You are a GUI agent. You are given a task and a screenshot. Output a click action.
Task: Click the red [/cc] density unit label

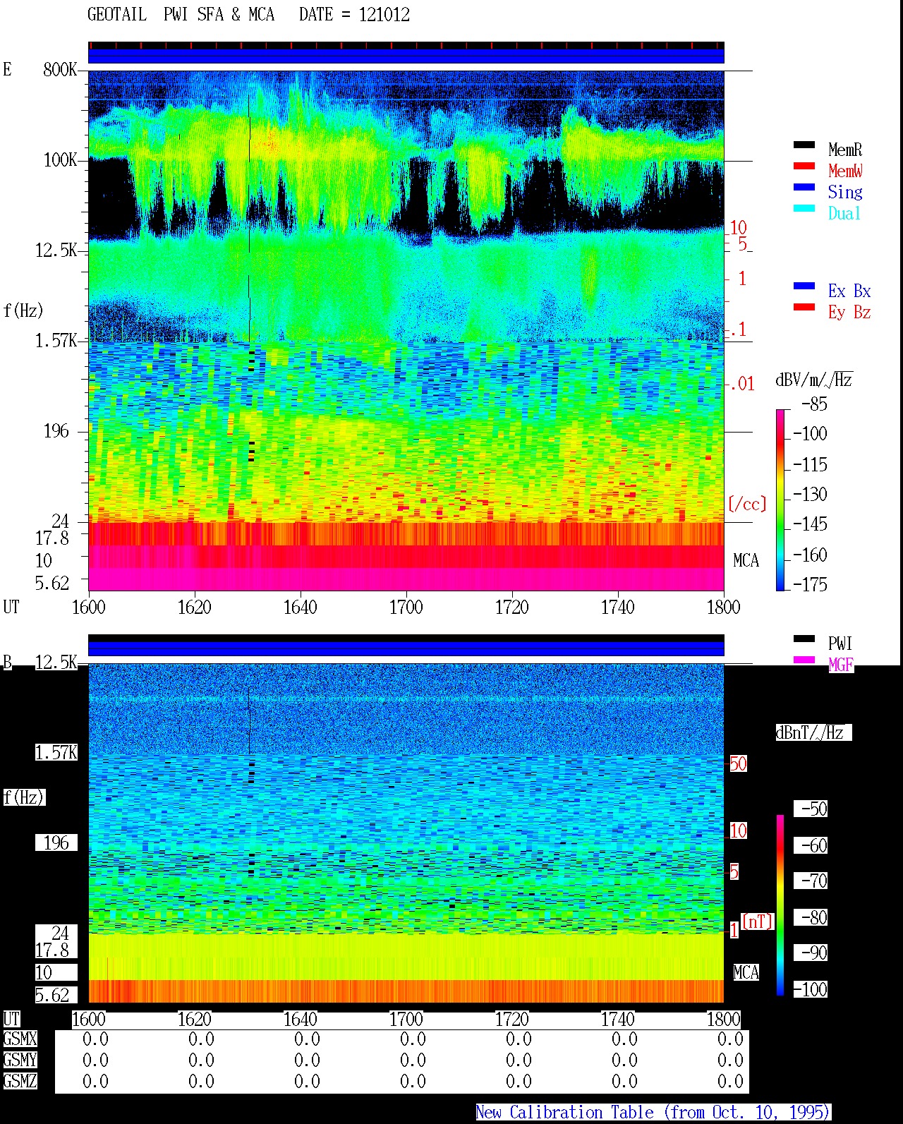point(747,504)
